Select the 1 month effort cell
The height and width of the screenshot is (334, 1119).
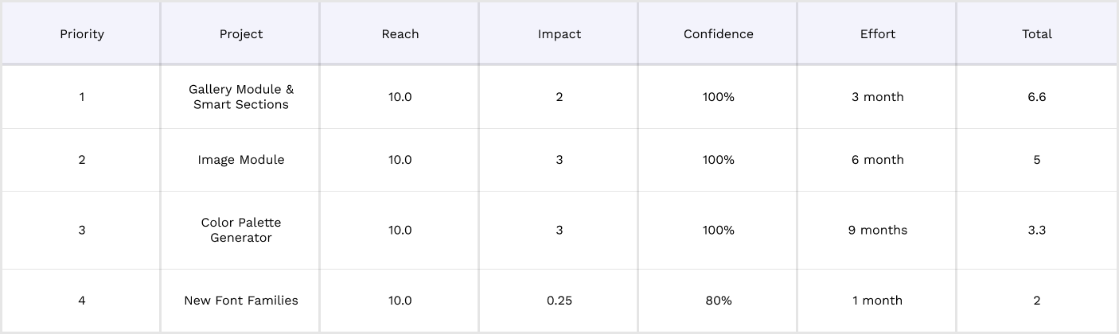coord(877,301)
